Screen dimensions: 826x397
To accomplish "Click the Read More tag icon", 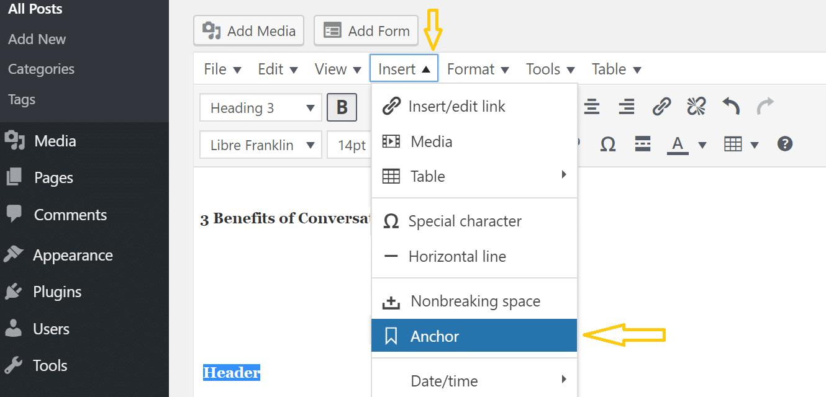I will [643, 145].
